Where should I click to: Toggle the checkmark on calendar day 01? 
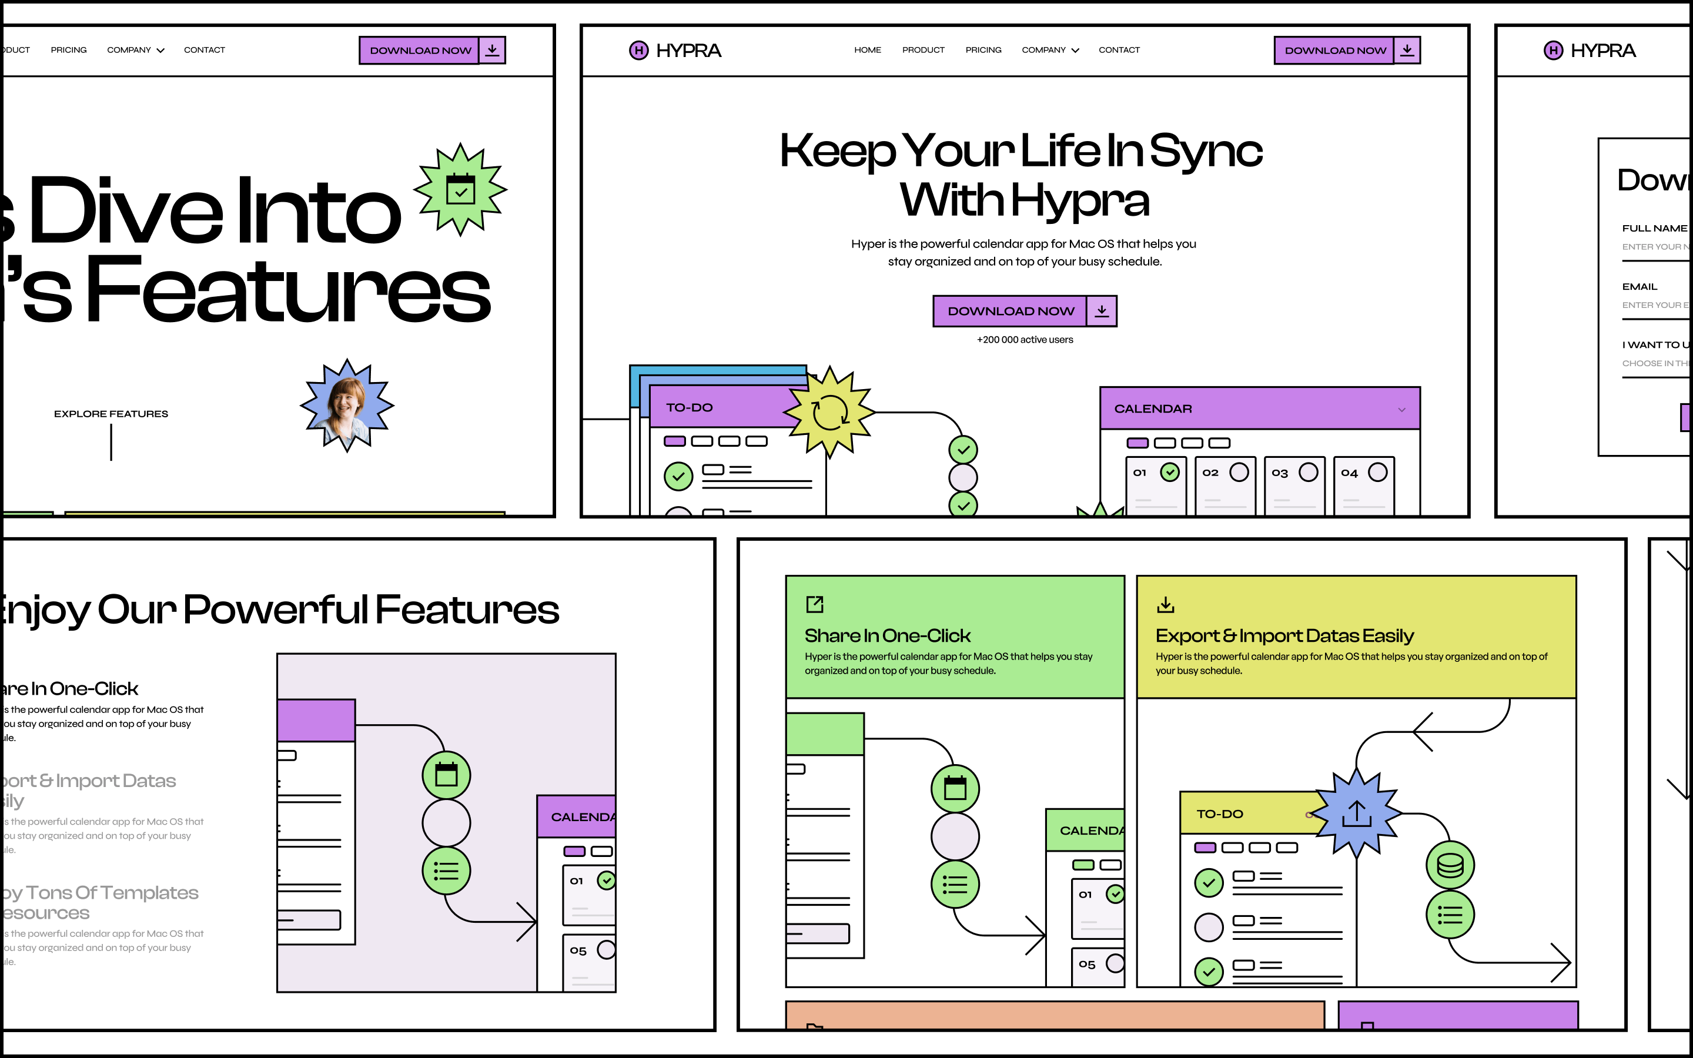pyautogui.click(x=1171, y=473)
